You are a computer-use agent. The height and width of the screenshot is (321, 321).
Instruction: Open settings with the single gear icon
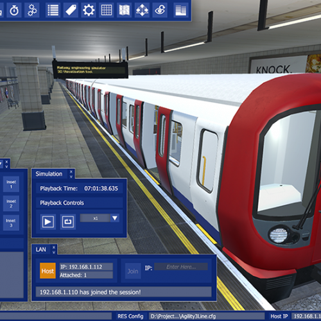pyautogui.click(x=89, y=10)
